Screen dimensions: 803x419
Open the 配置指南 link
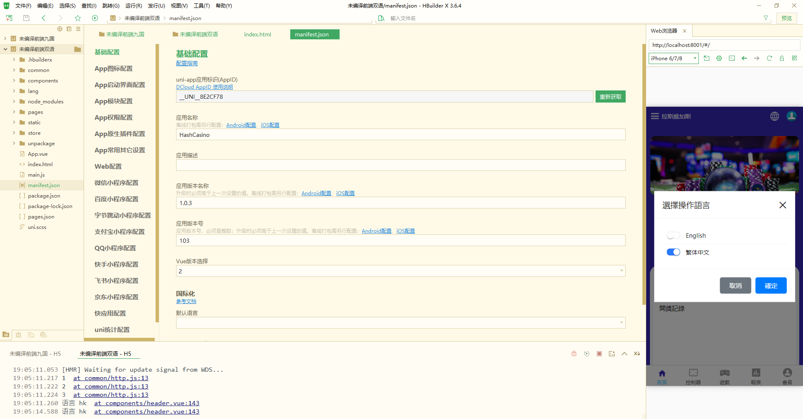pos(187,63)
